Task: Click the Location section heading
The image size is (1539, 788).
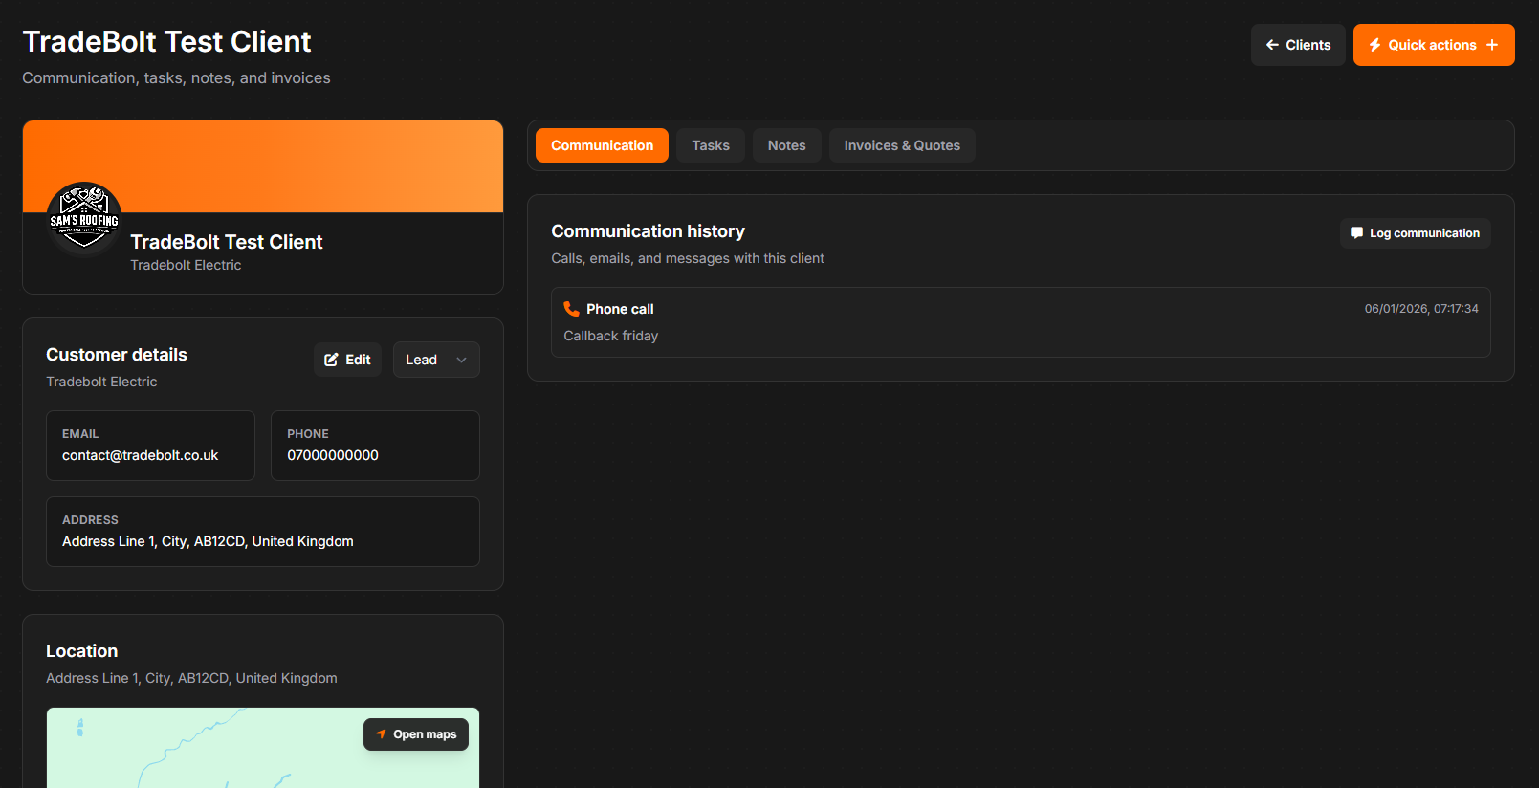Action: pos(82,651)
